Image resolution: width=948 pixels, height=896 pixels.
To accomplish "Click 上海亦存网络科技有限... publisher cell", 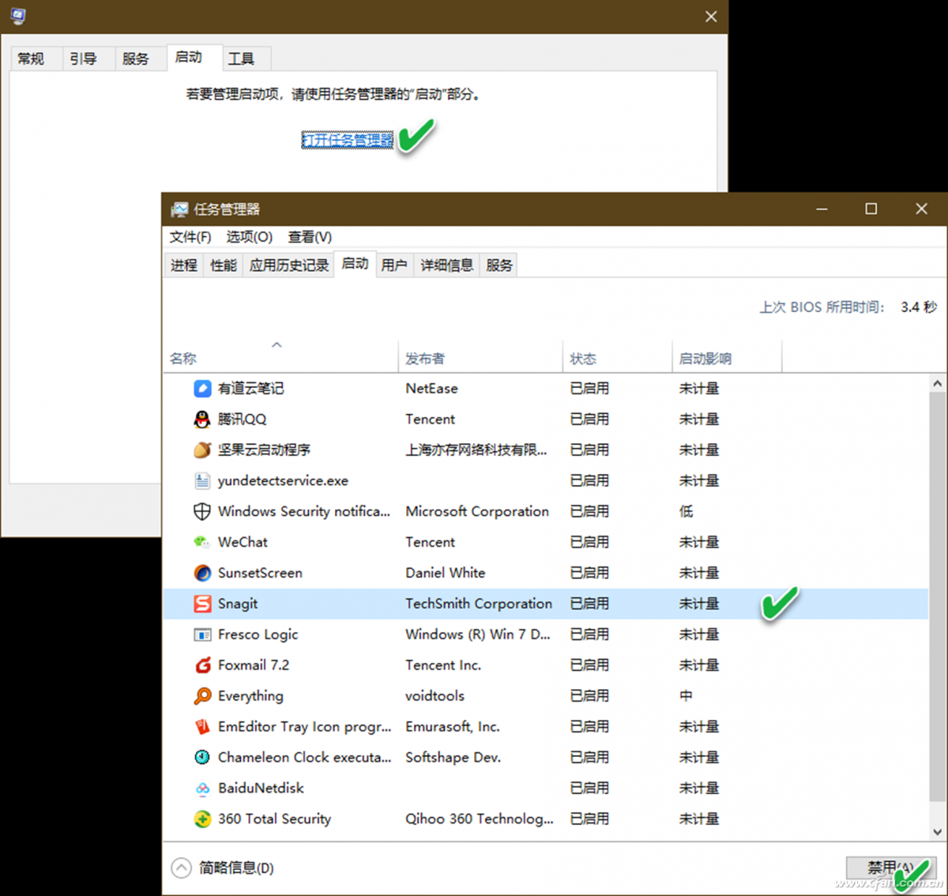I will point(476,450).
